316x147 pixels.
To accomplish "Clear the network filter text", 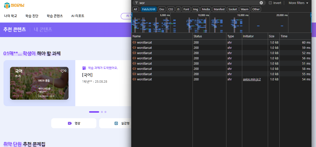I will (261, 3).
